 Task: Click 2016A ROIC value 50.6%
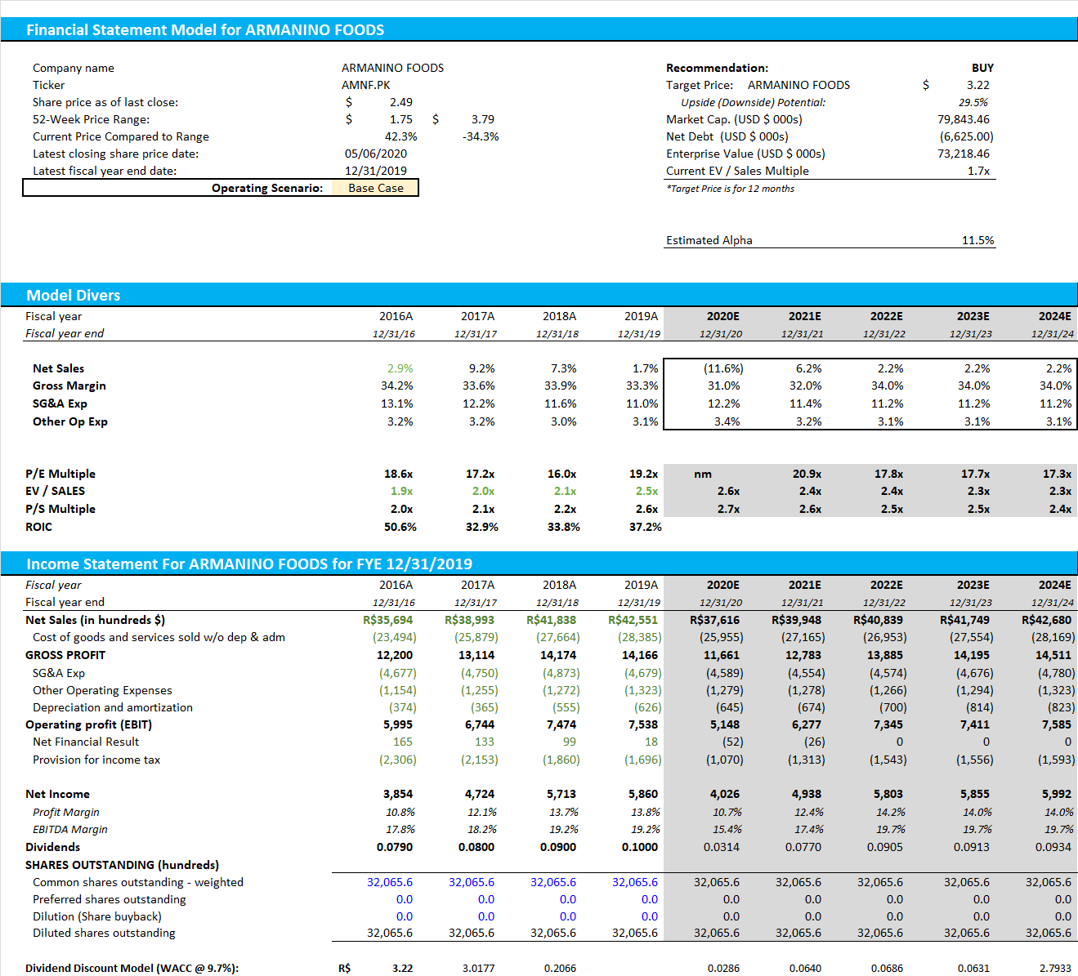[400, 527]
